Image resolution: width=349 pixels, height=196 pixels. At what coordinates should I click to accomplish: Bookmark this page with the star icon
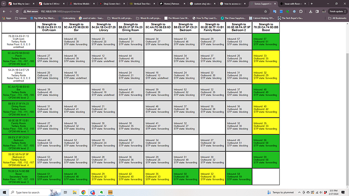pos(266,11)
